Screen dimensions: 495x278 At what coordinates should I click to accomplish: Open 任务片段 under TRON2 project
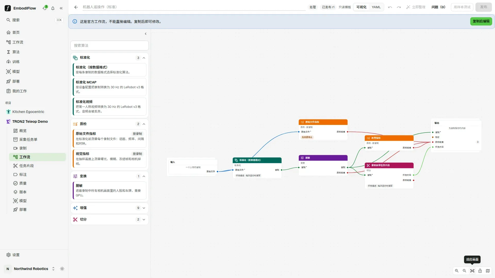click(x=38, y=166)
